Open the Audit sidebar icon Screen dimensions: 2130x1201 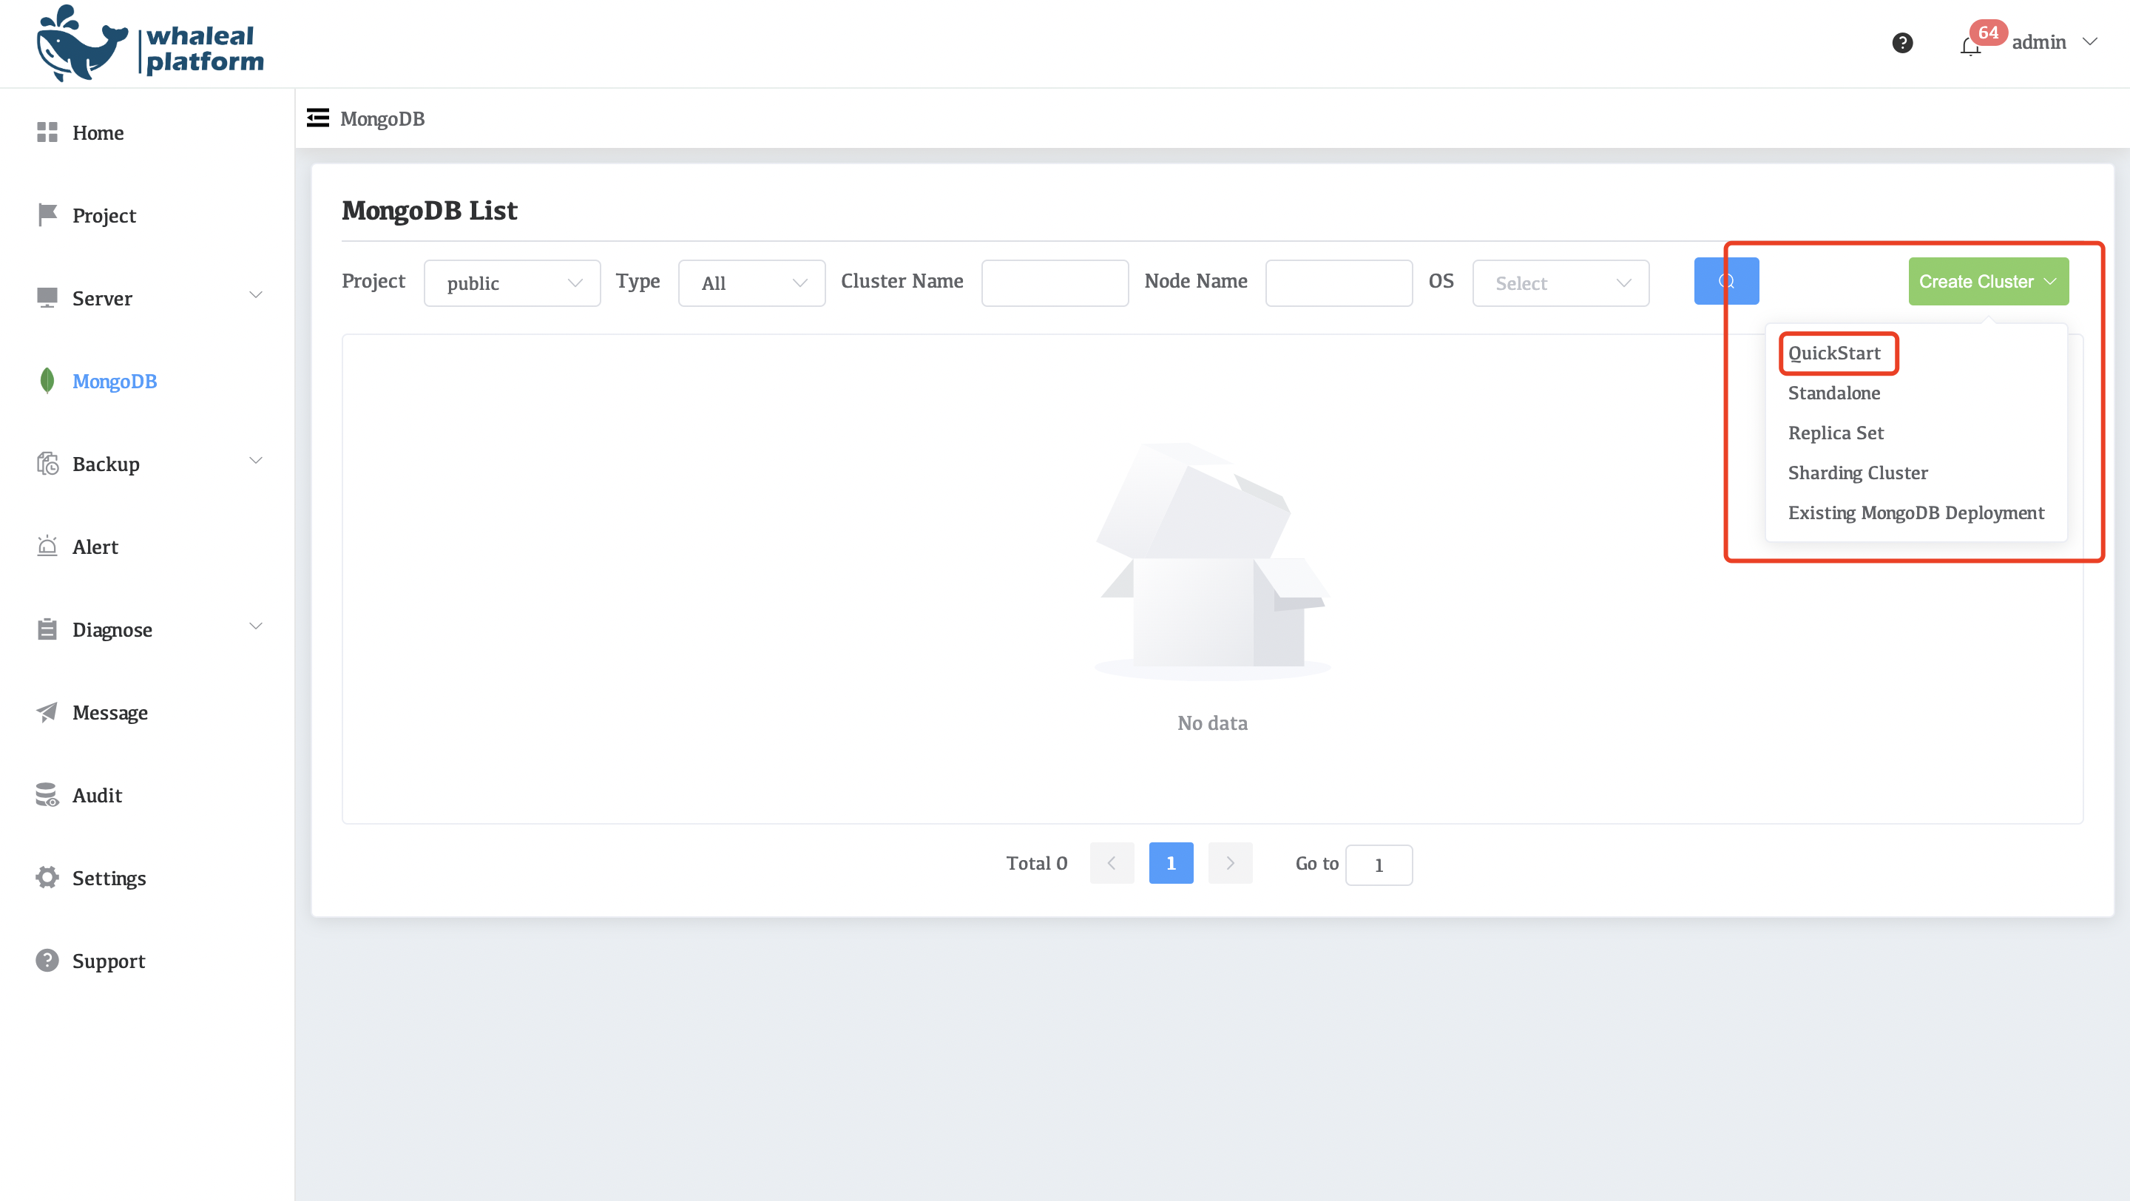47,795
